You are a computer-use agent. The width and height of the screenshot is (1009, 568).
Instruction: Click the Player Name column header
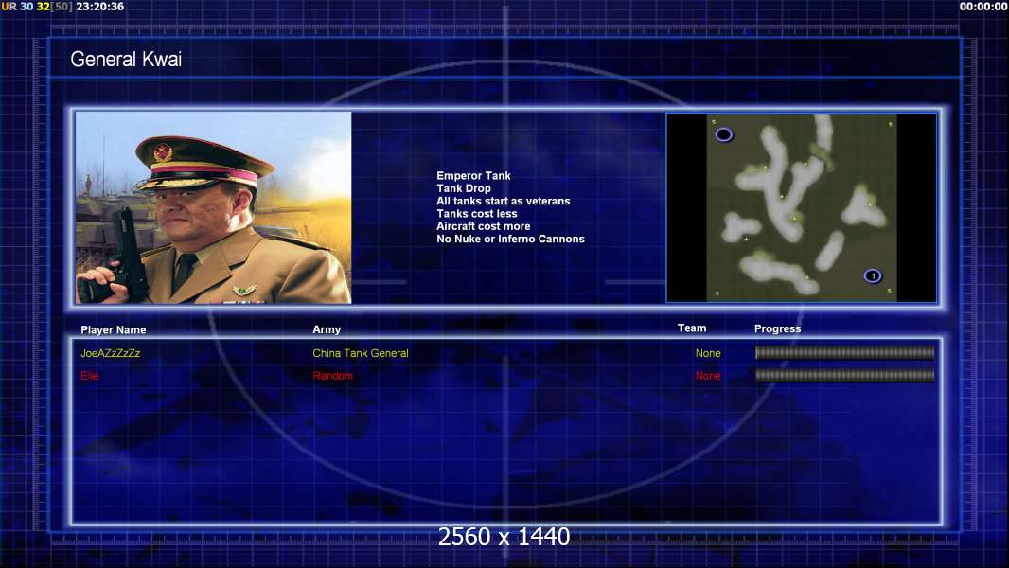pyautogui.click(x=114, y=330)
